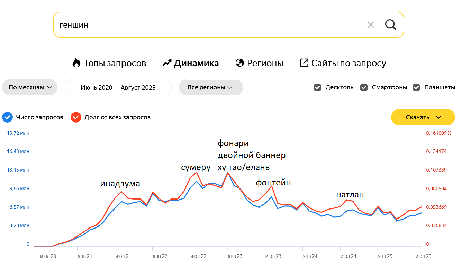Screen dimensions: 462x262
Task: Open date range Июнь 2020 — Август 2025
Action: [118, 87]
